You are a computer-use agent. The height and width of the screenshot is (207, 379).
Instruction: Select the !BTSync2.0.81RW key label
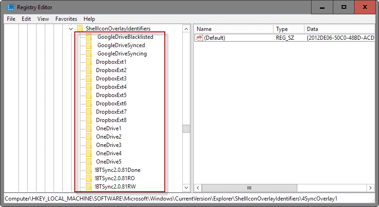[115, 187]
